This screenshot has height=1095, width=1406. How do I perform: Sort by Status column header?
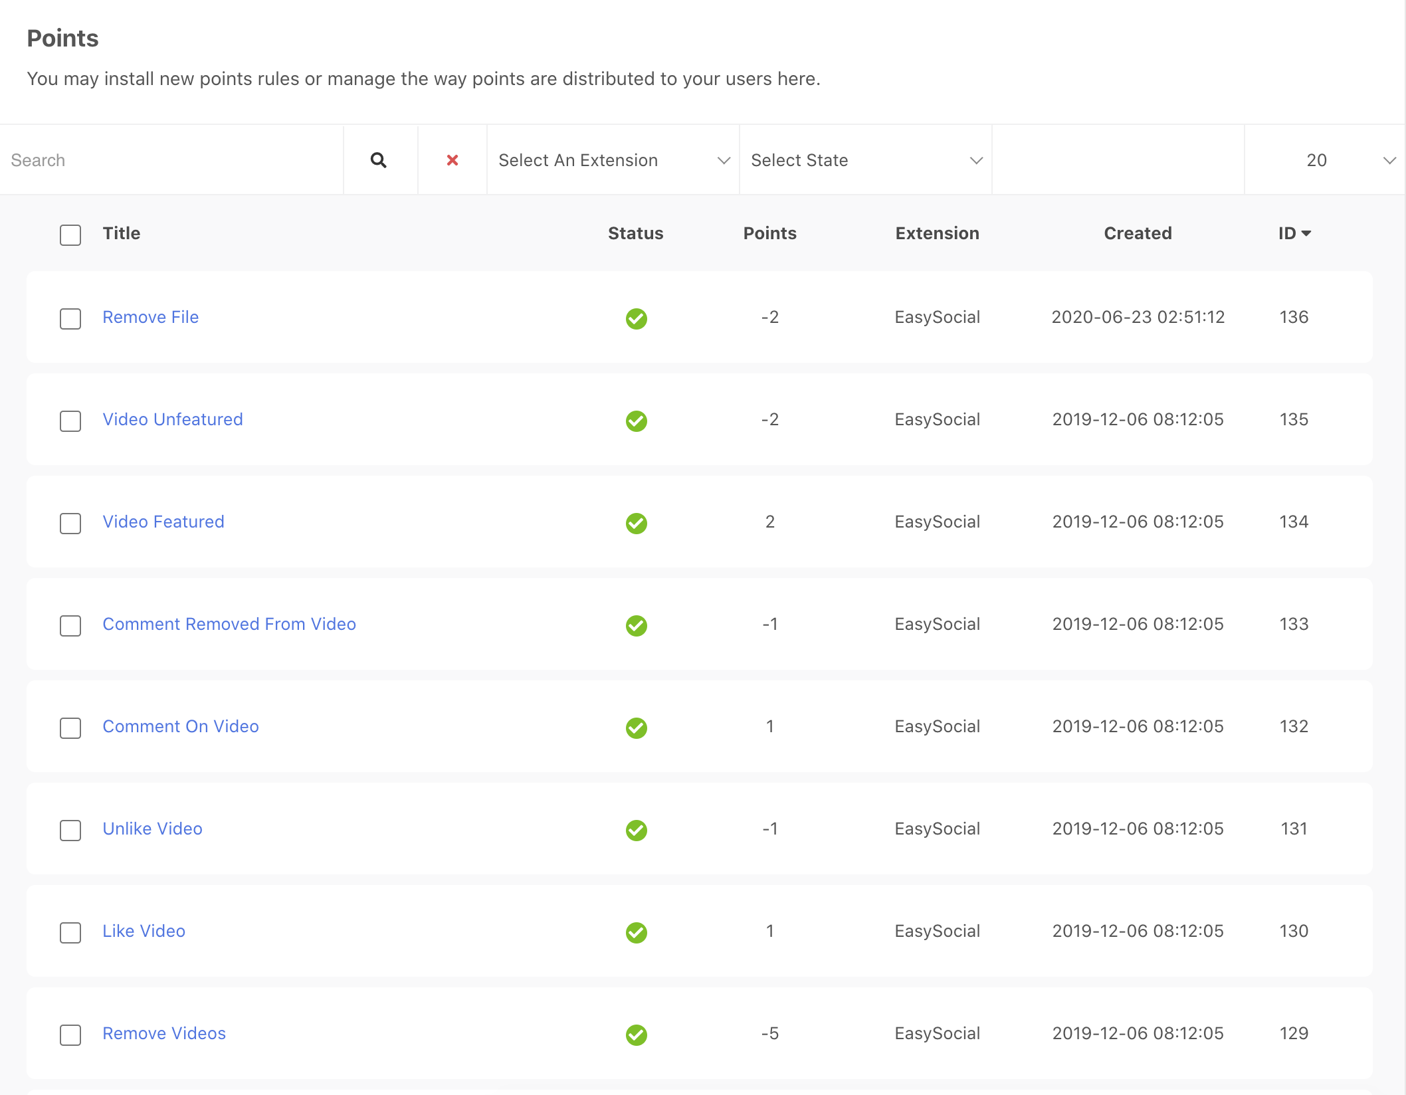pyautogui.click(x=636, y=233)
